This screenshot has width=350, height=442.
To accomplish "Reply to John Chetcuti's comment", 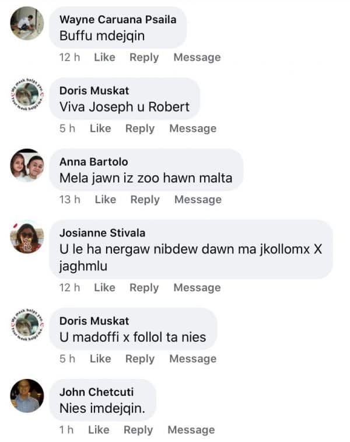I will [138, 430].
